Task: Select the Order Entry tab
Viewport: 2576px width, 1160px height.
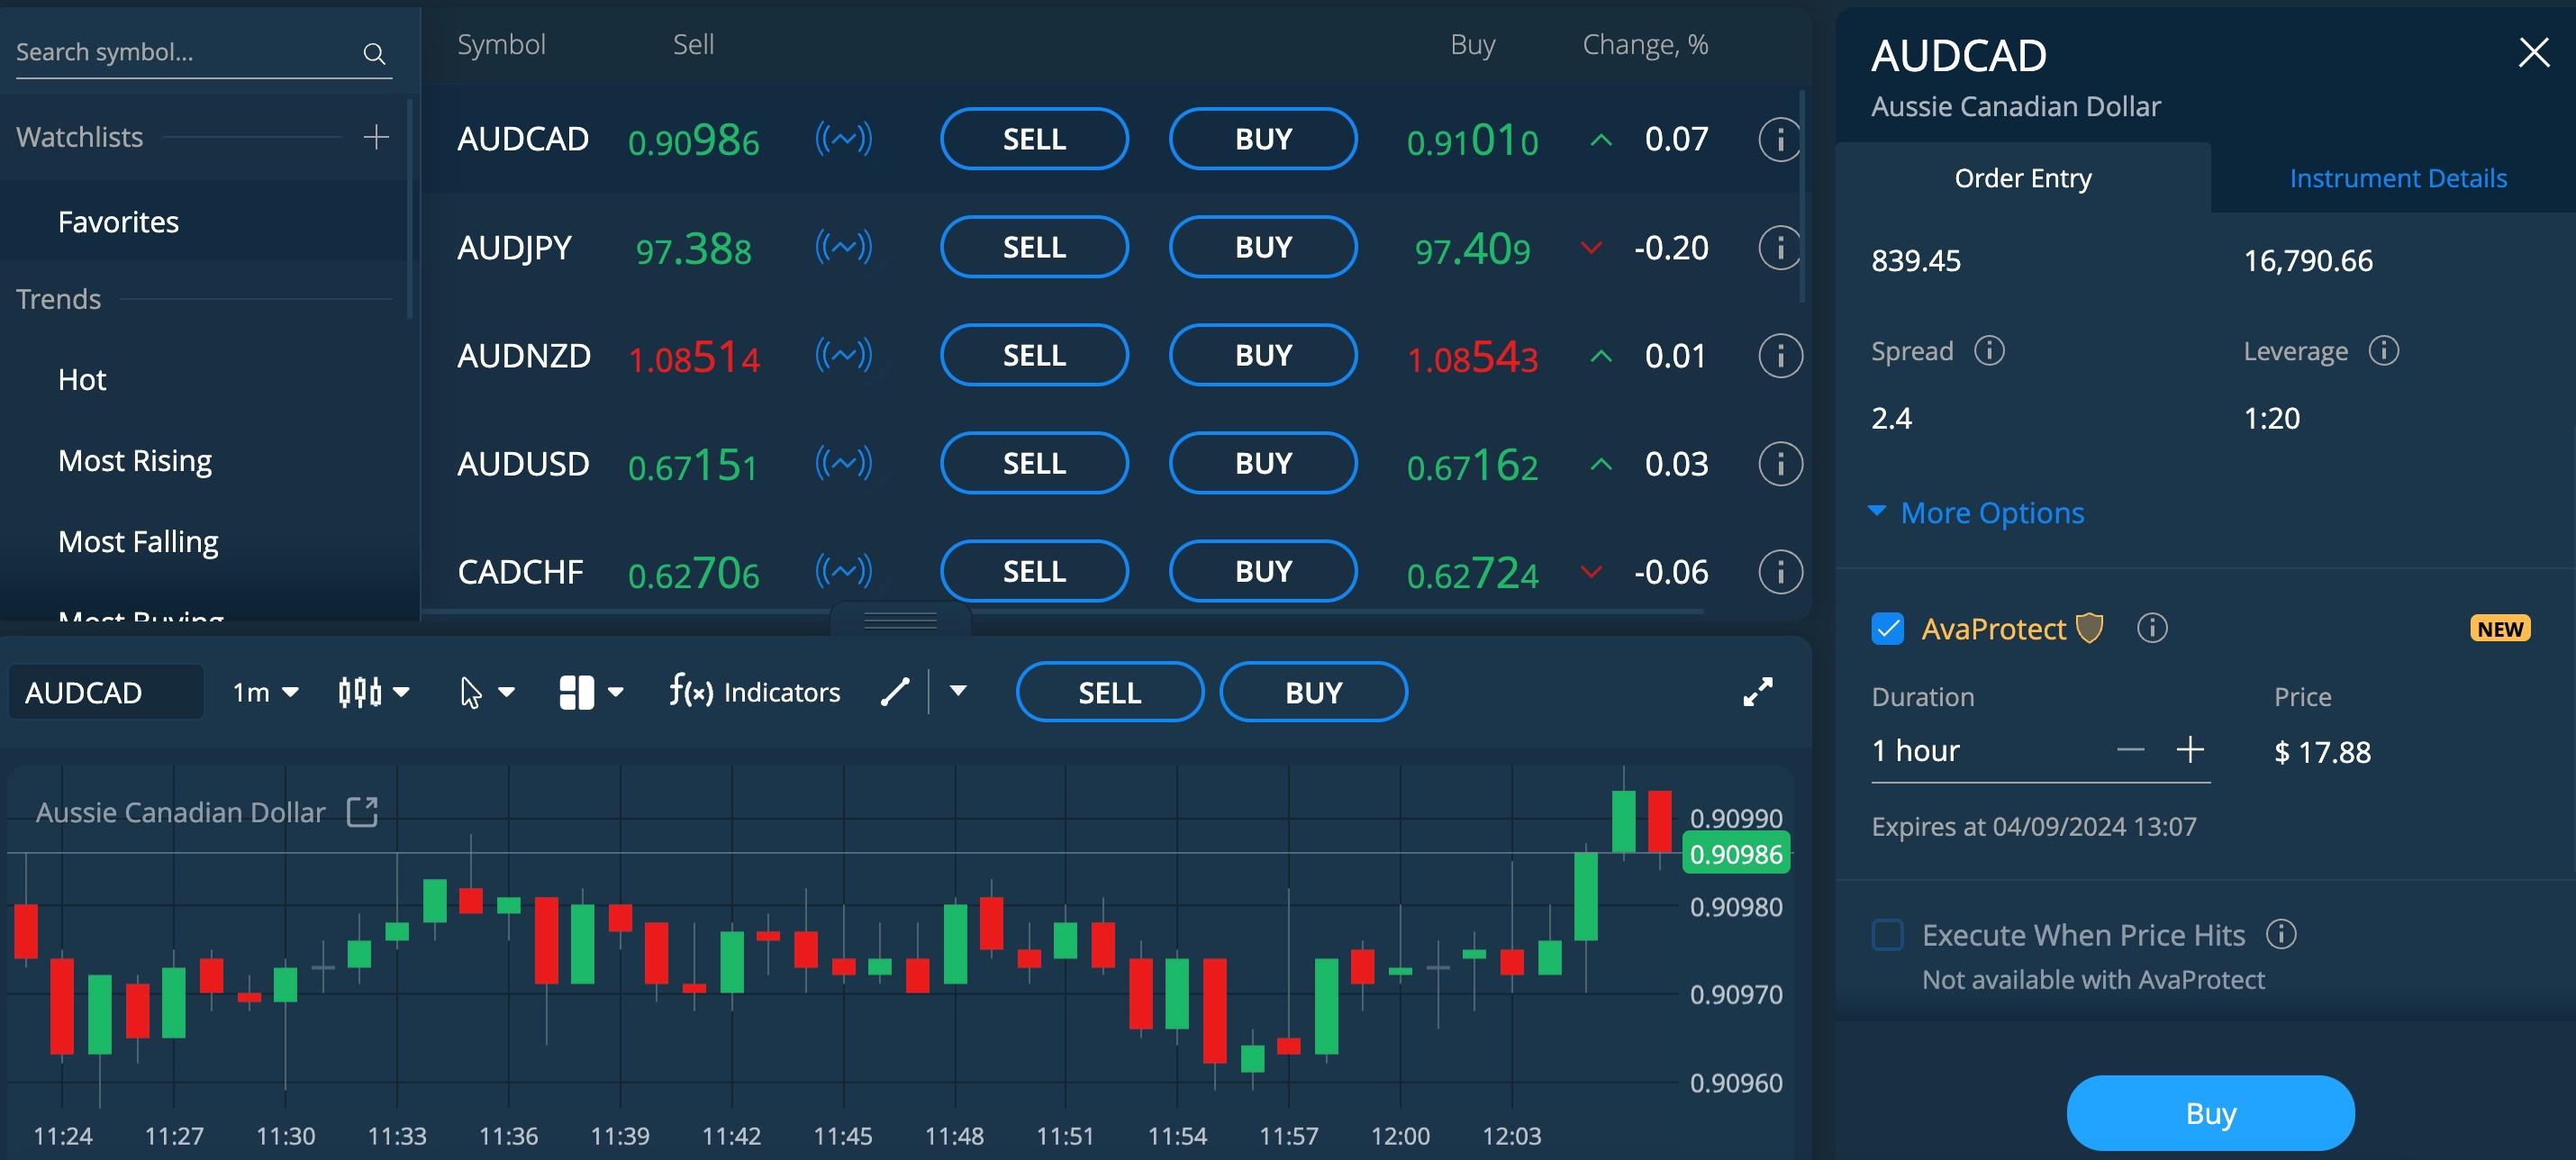Action: click(x=2024, y=176)
